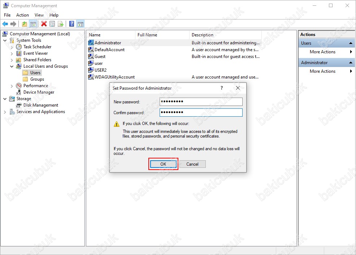
Task: Open More Actions under Users section
Action: click(x=322, y=52)
